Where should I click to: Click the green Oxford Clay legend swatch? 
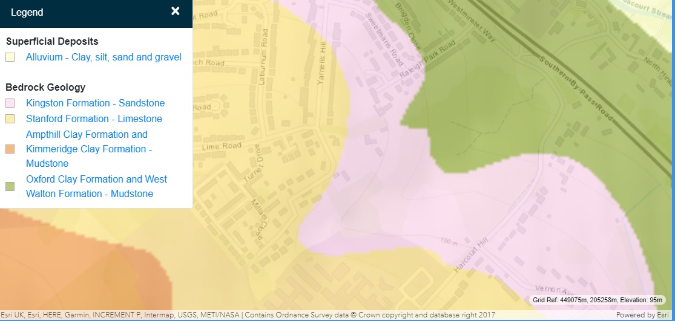[10, 187]
